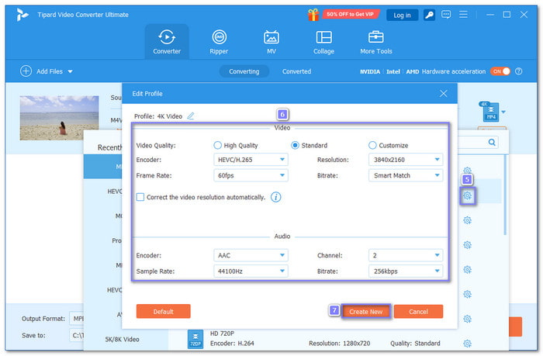Click the search magnifier icon
The height and width of the screenshot is (356, 543).
point(492,142)
